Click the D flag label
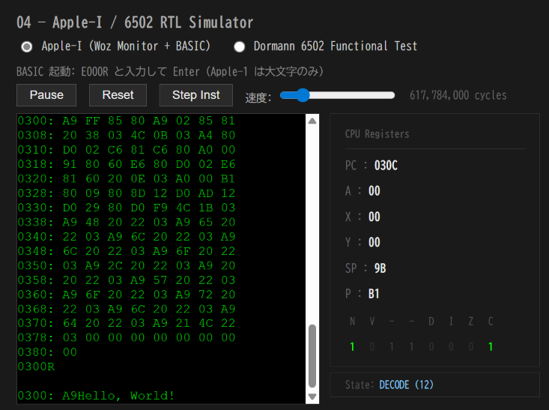Image resolution: width=549 pixels, height=410 pixels. [431, 322]
